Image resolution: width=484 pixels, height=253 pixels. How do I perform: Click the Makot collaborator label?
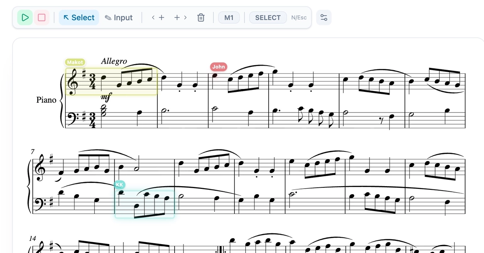pyautogui.click(x=75, y=62)
